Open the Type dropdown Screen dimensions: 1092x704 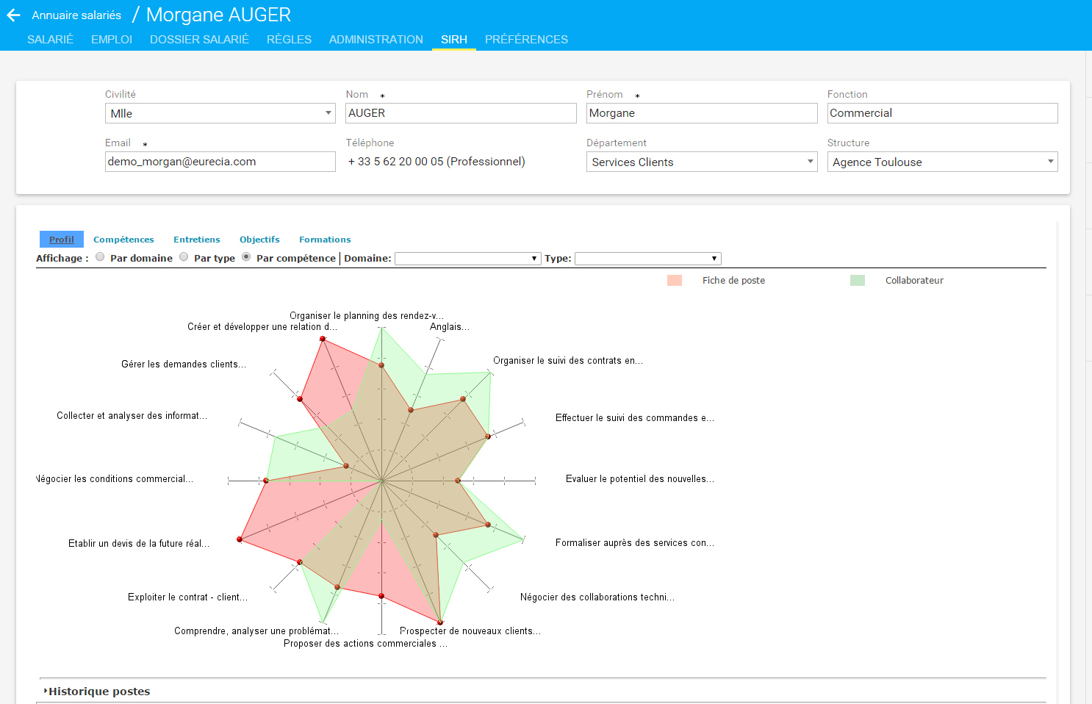point(648,259)
